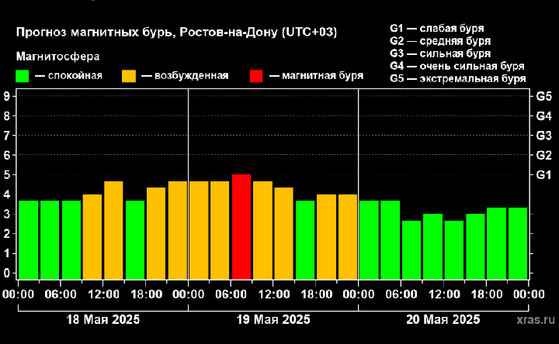Click the 'G5 — экстремальная буря' legend entry
Screen dimensions: 559x344
point(457,78)
